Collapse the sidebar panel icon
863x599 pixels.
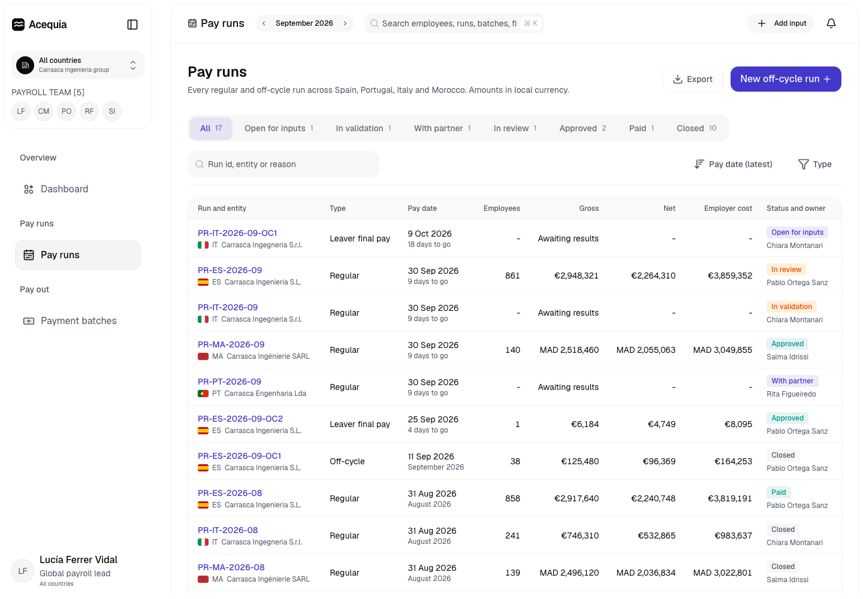132,25
